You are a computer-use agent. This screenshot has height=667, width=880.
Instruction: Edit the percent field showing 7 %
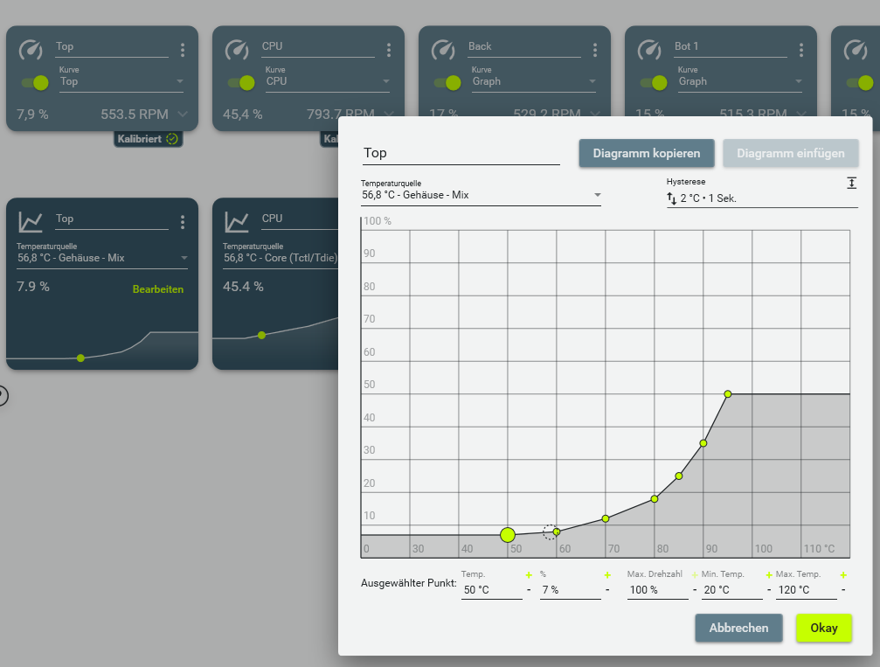[570, 590]
